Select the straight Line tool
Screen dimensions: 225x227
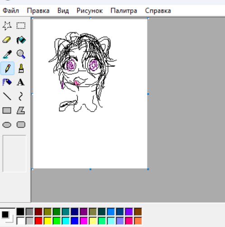click(x=7, y=96)
